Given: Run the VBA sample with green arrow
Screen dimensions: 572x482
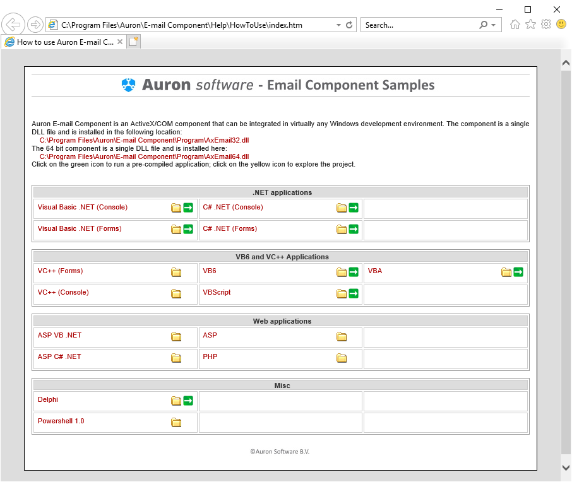Looking at the screenshot, I should tap(518, 272).
